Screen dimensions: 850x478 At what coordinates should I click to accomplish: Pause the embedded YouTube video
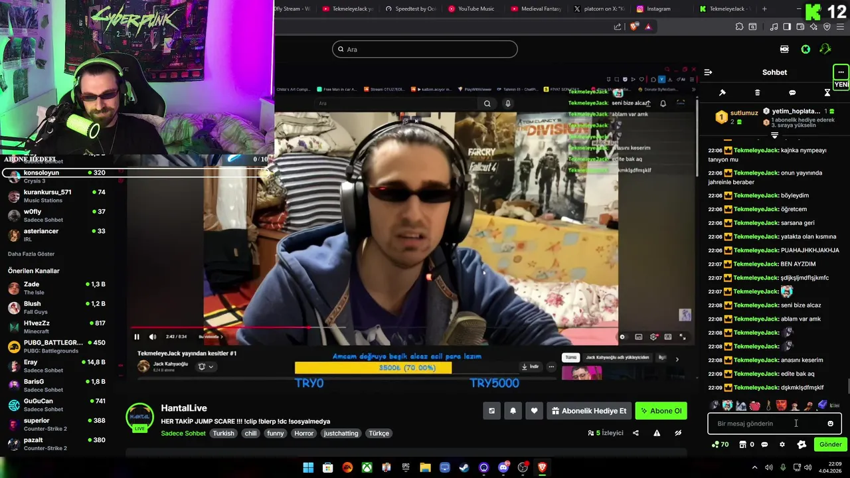coord(137,337)
